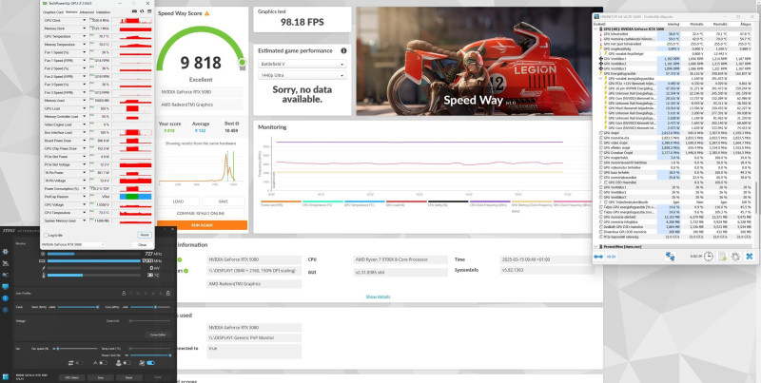Image resolution: width=761 pixels, height=383 pixels.
Task: Click the Afterburner OC scanner sidebar icon
Action: [x=6, y=263]
